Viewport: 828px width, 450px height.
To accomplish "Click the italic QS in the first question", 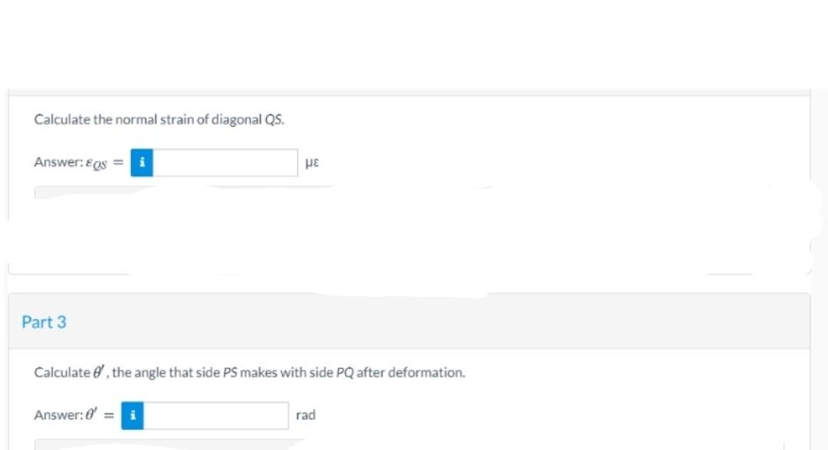I will coord(274,119).
